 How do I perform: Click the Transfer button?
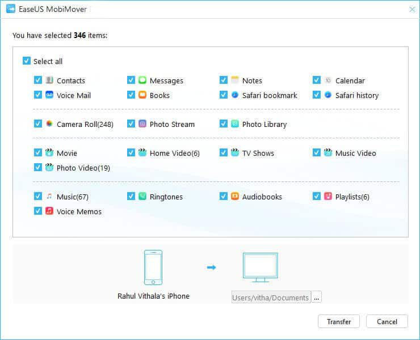[339, 321]
